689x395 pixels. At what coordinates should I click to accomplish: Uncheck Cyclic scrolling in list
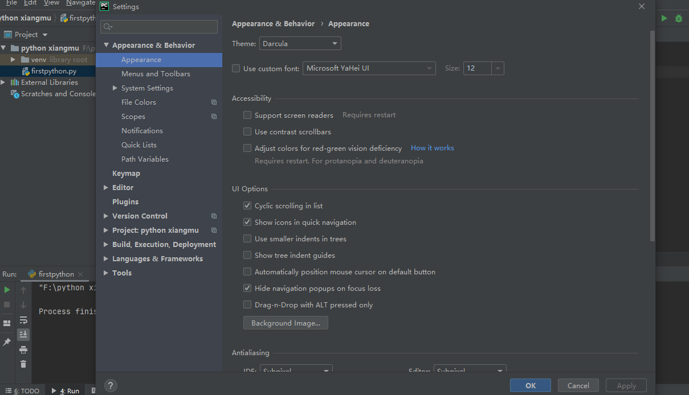247,205
